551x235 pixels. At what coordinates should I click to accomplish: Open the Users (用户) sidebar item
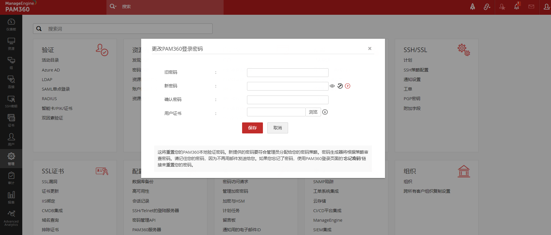(x=11, y=139)
